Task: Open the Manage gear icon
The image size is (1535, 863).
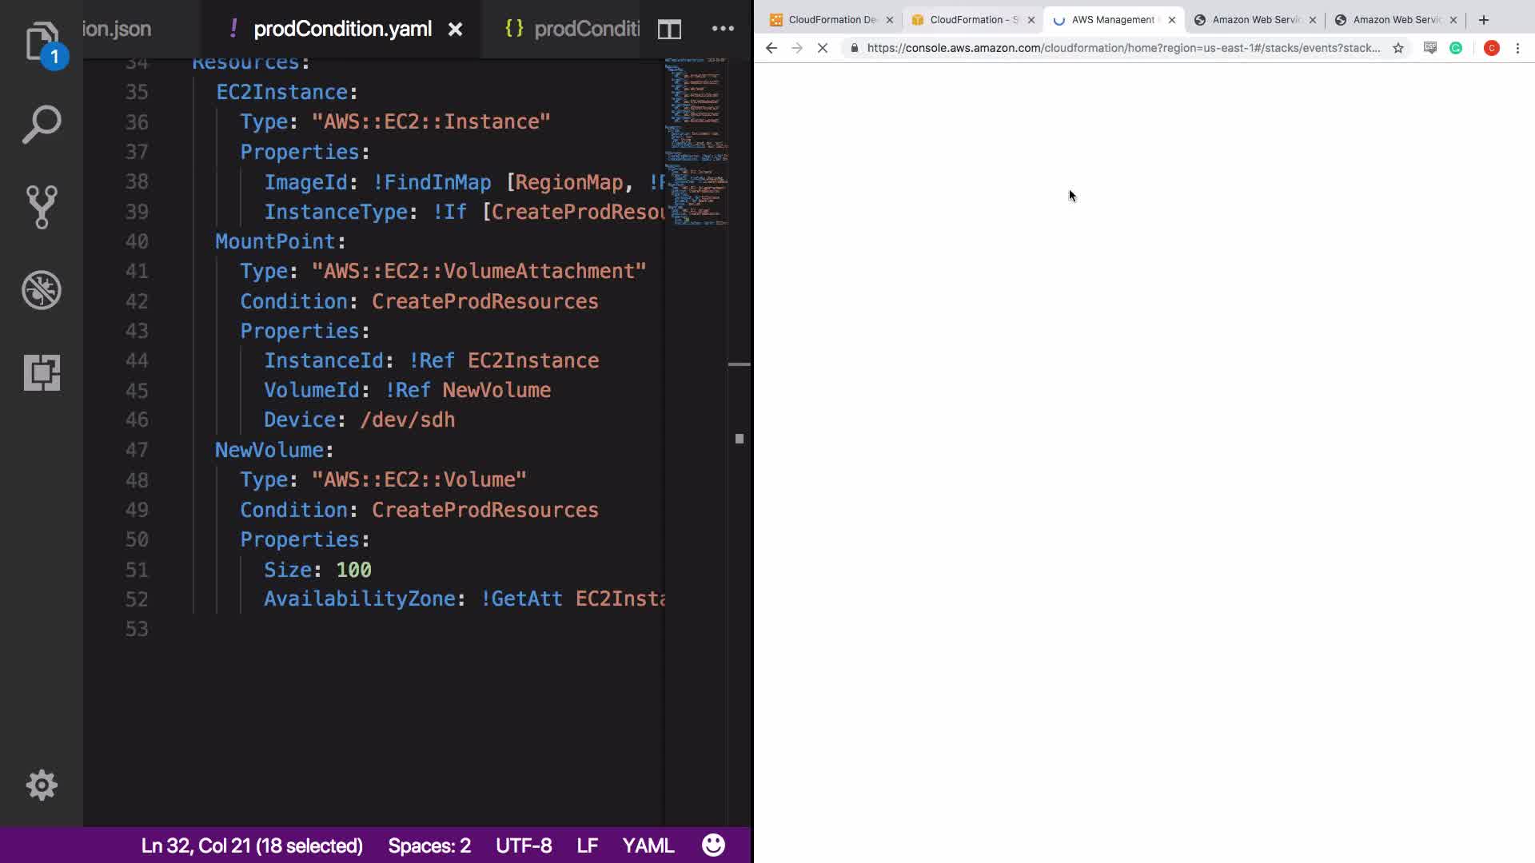Action: tap(42, 785)
